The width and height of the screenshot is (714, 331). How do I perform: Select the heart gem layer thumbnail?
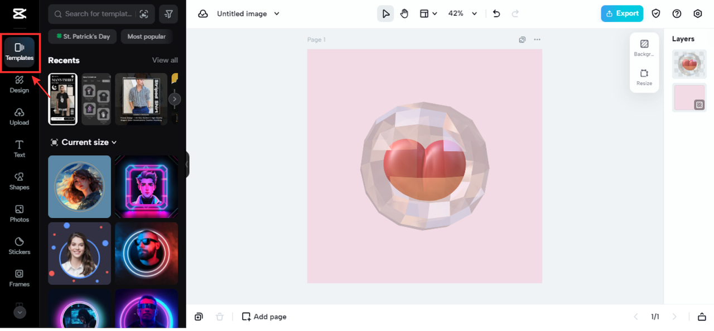689,64
